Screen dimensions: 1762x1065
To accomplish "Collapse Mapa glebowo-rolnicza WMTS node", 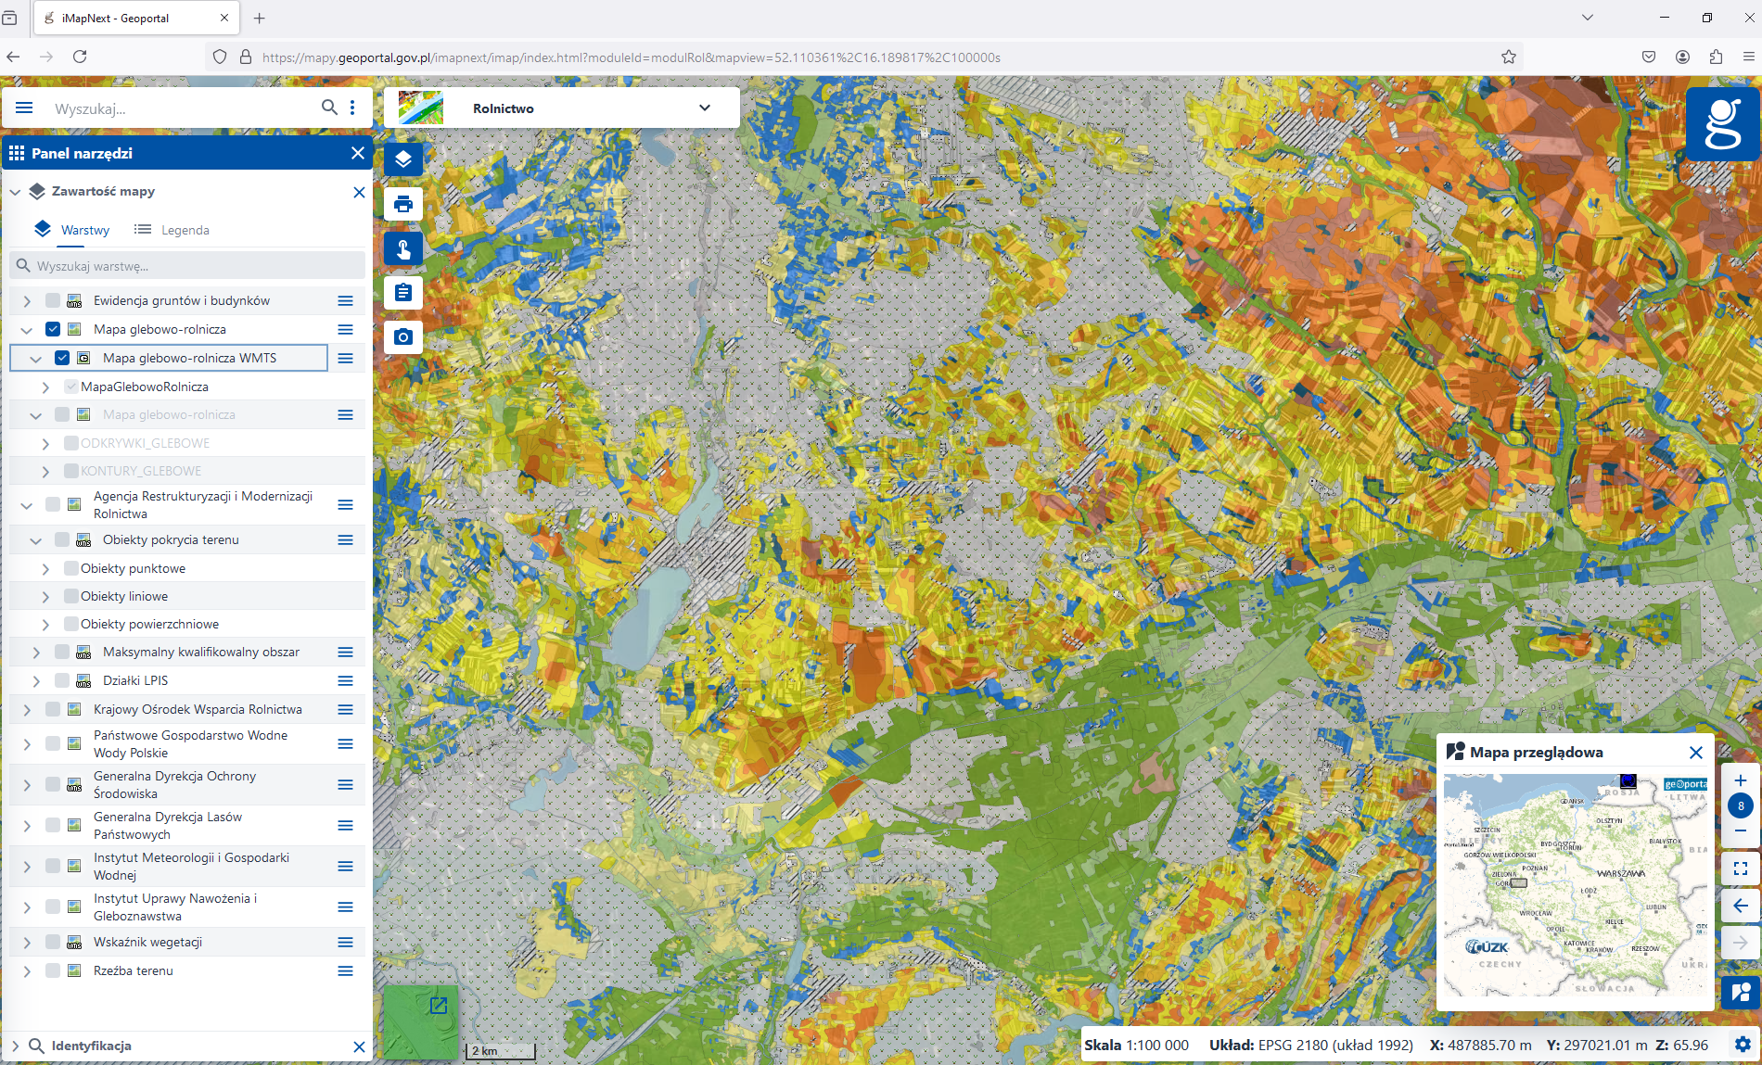I will [x=36, y=359].
